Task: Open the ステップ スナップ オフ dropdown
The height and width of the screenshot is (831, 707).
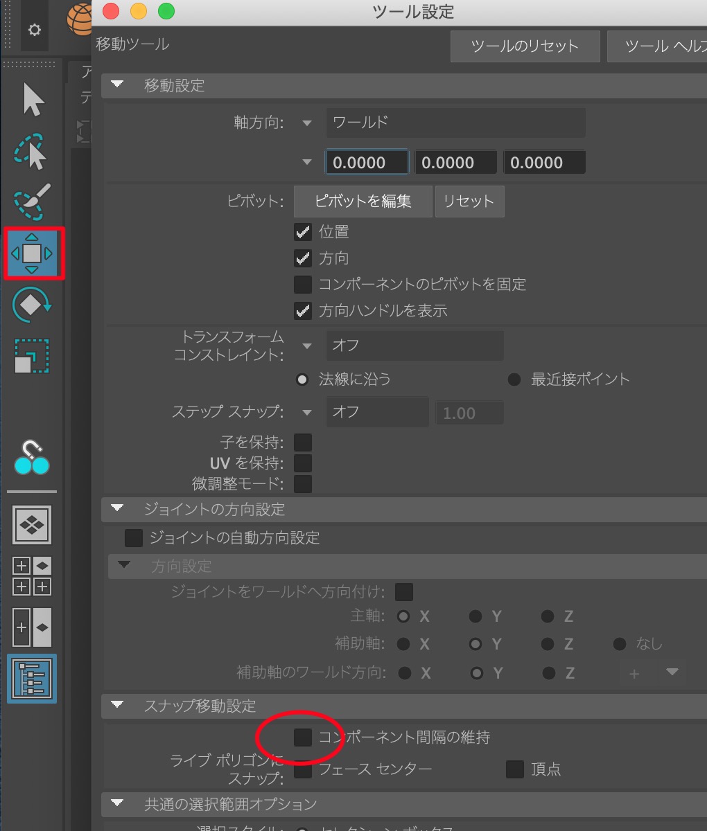Action: 377,412
